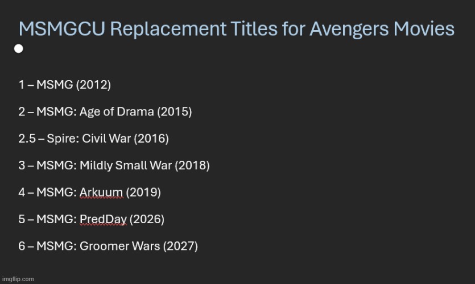This screenshot has height=284, width=475.
Task: Click the year (2027) text
Action: point(180,246)
